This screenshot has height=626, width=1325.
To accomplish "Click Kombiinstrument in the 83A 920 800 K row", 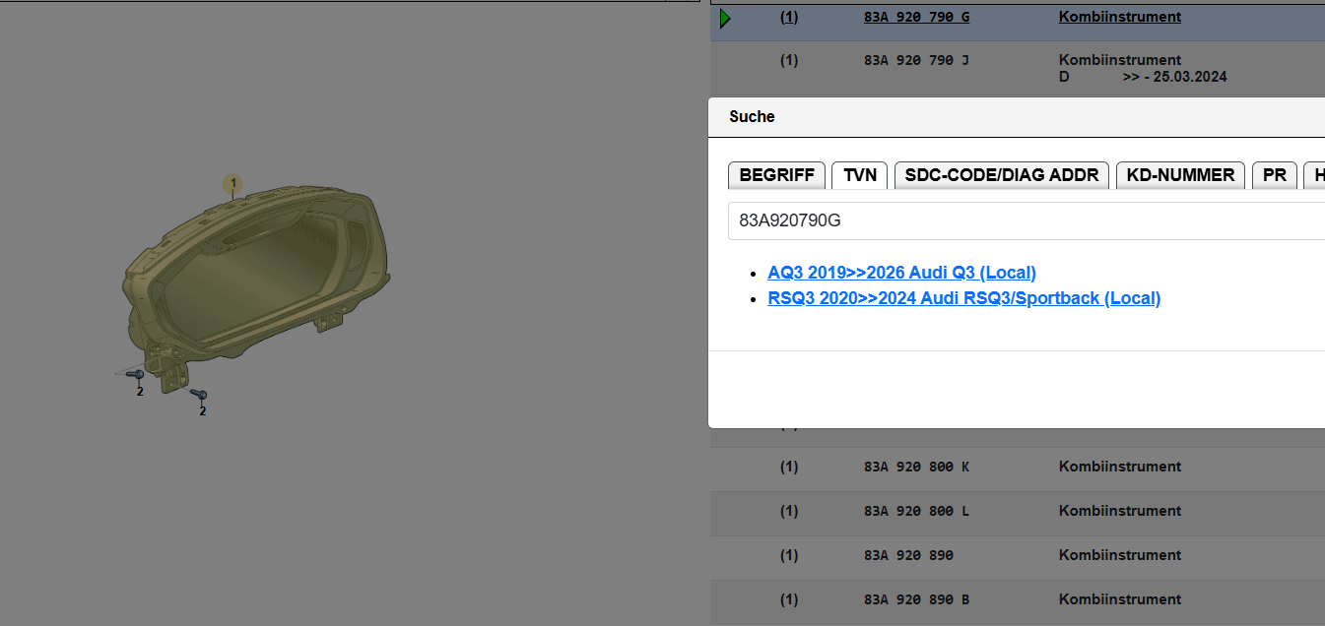I will [x=1119, y=467].
